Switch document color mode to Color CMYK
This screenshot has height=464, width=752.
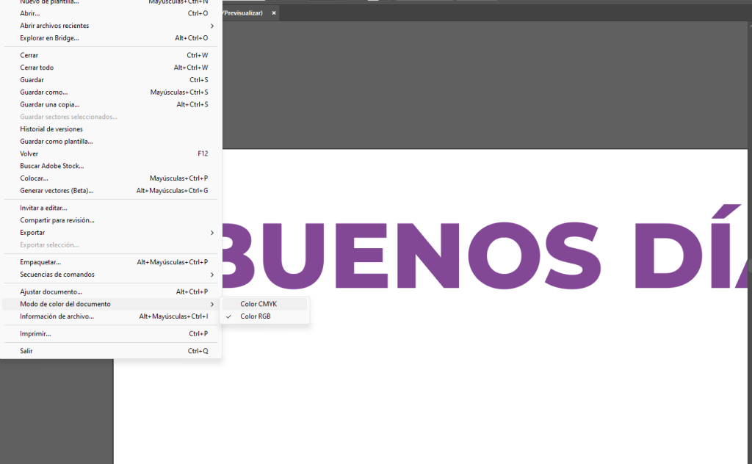pyautogui.click(x=264, y=304)
